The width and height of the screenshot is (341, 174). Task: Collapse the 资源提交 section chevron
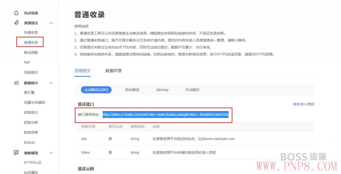[51, 23]
